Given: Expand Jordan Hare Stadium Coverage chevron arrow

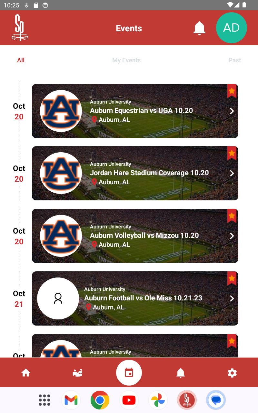Looking at the screenshot, I should point(232,173).
